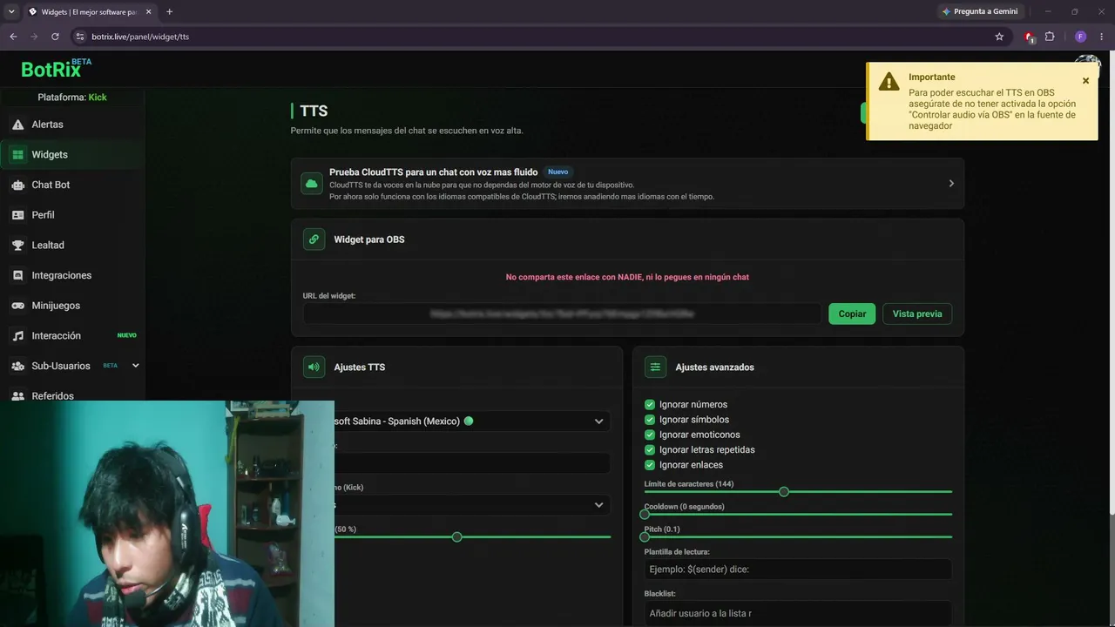The image size is (1115, 627).
Task: Close the Widgets browser tab
Action: pos(147,12)
